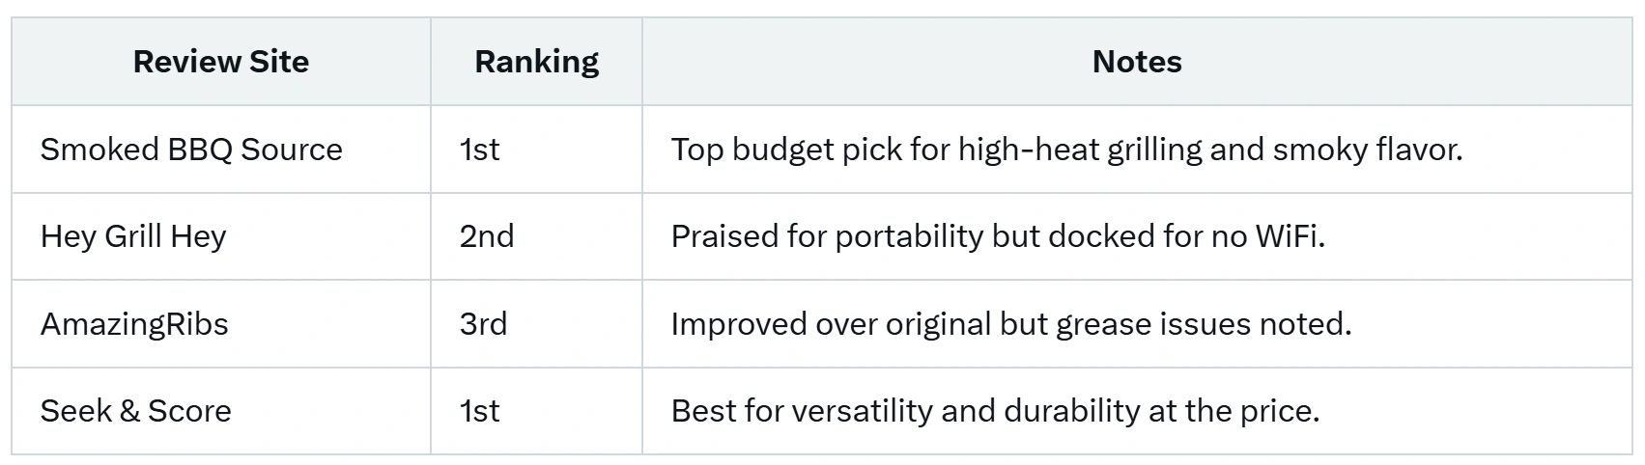Click the Review Site column header

click(x=221, y=62)
